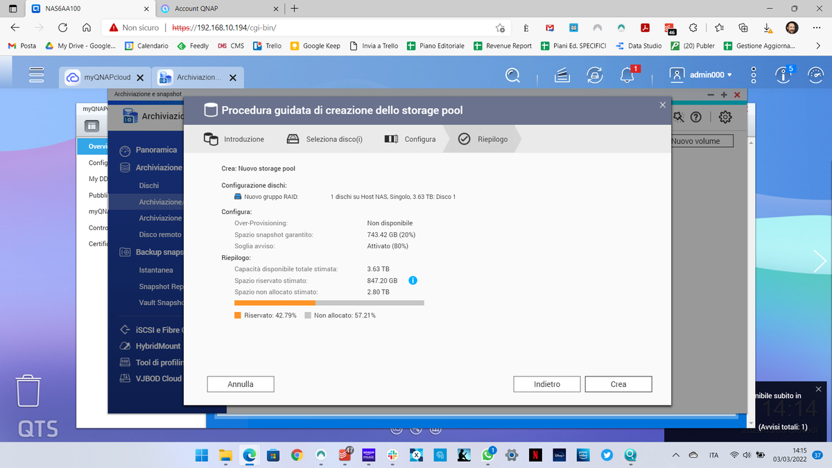Open storage manager settings gear icon
Viewport: 832px width, 468px height.
(x=726, y=117)
